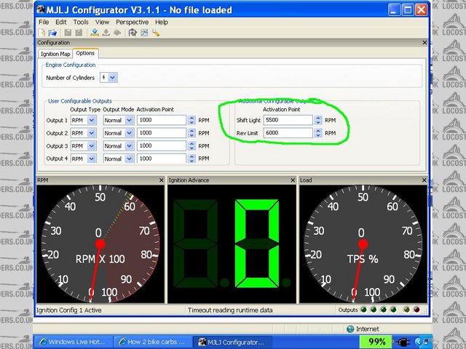Expand Output 1 type dropdown
466x349 pixels.
click(92, 120)
